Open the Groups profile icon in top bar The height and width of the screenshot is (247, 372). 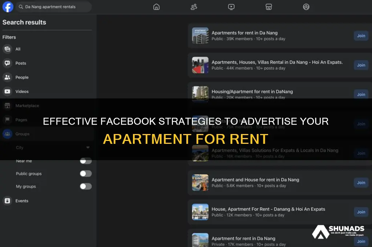tap(306, 7)
